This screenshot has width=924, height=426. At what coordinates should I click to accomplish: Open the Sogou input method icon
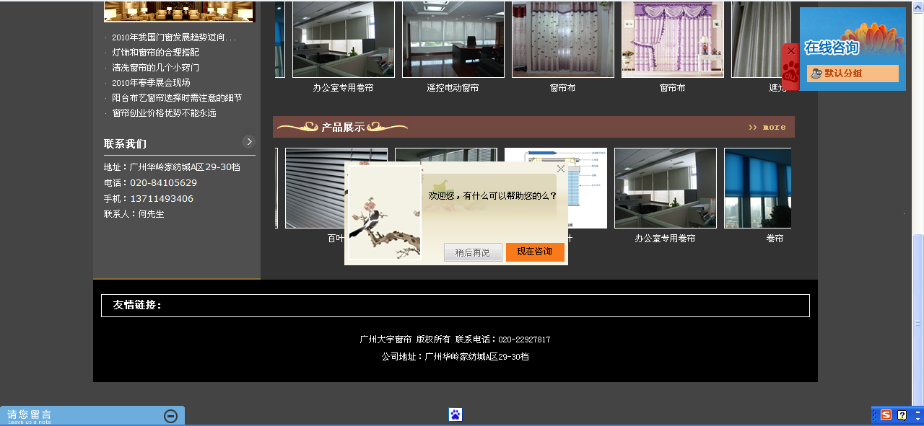pos(886,415)
